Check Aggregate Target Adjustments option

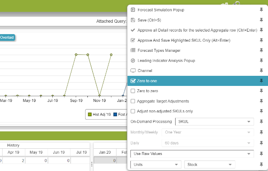point(133,101)
